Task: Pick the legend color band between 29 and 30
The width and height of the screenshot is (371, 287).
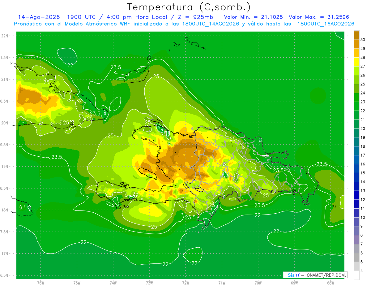Action: coord(356,44)
